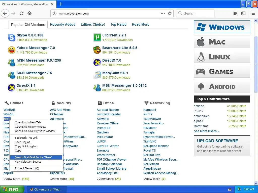This screenshot has height=193, width=258.
Task: Choose Inspect Element (Q)
Action: pos(36,168)
